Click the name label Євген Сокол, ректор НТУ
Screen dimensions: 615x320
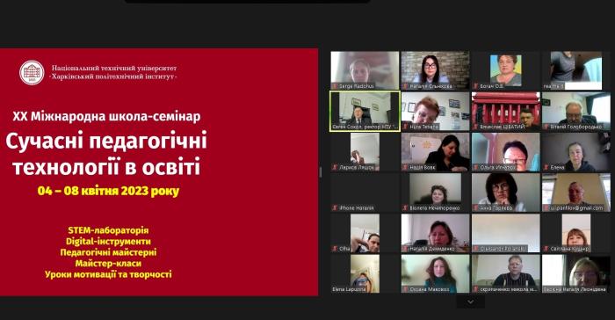(365, 127)
